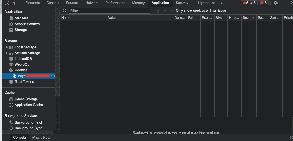This screenshot has width=293, height=141.
Task: Click the Cache Storage database icon
Action: [x=11, y=99]
